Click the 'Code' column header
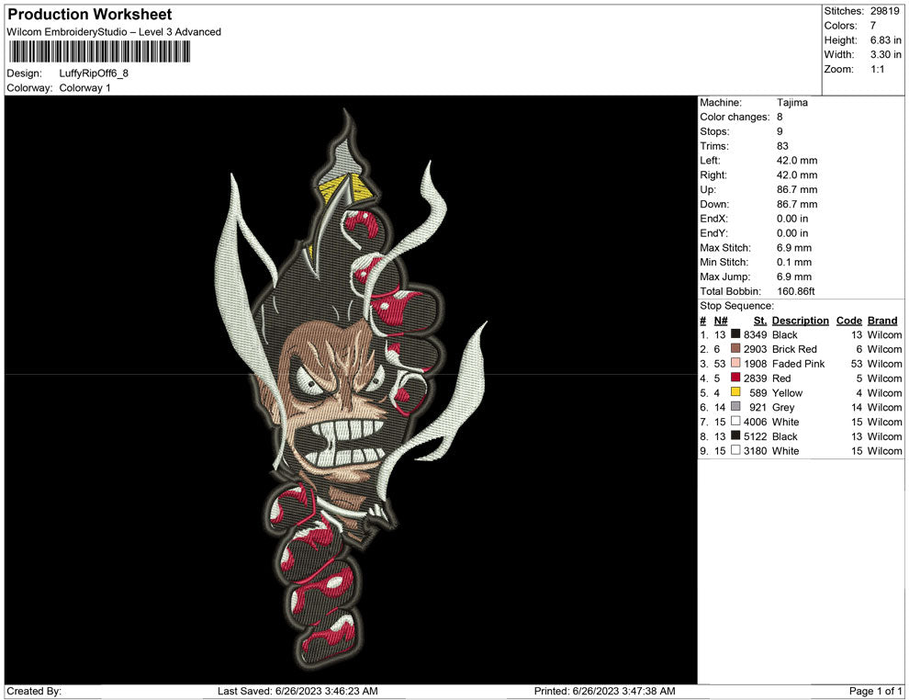The height and width of the screenshot is (700, 909). pyautogui.click(x=849, y=321)
